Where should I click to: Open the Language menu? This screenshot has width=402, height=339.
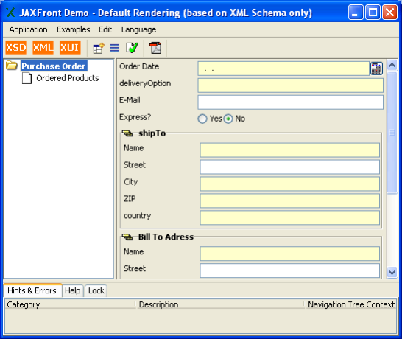(x=138, y=29)
